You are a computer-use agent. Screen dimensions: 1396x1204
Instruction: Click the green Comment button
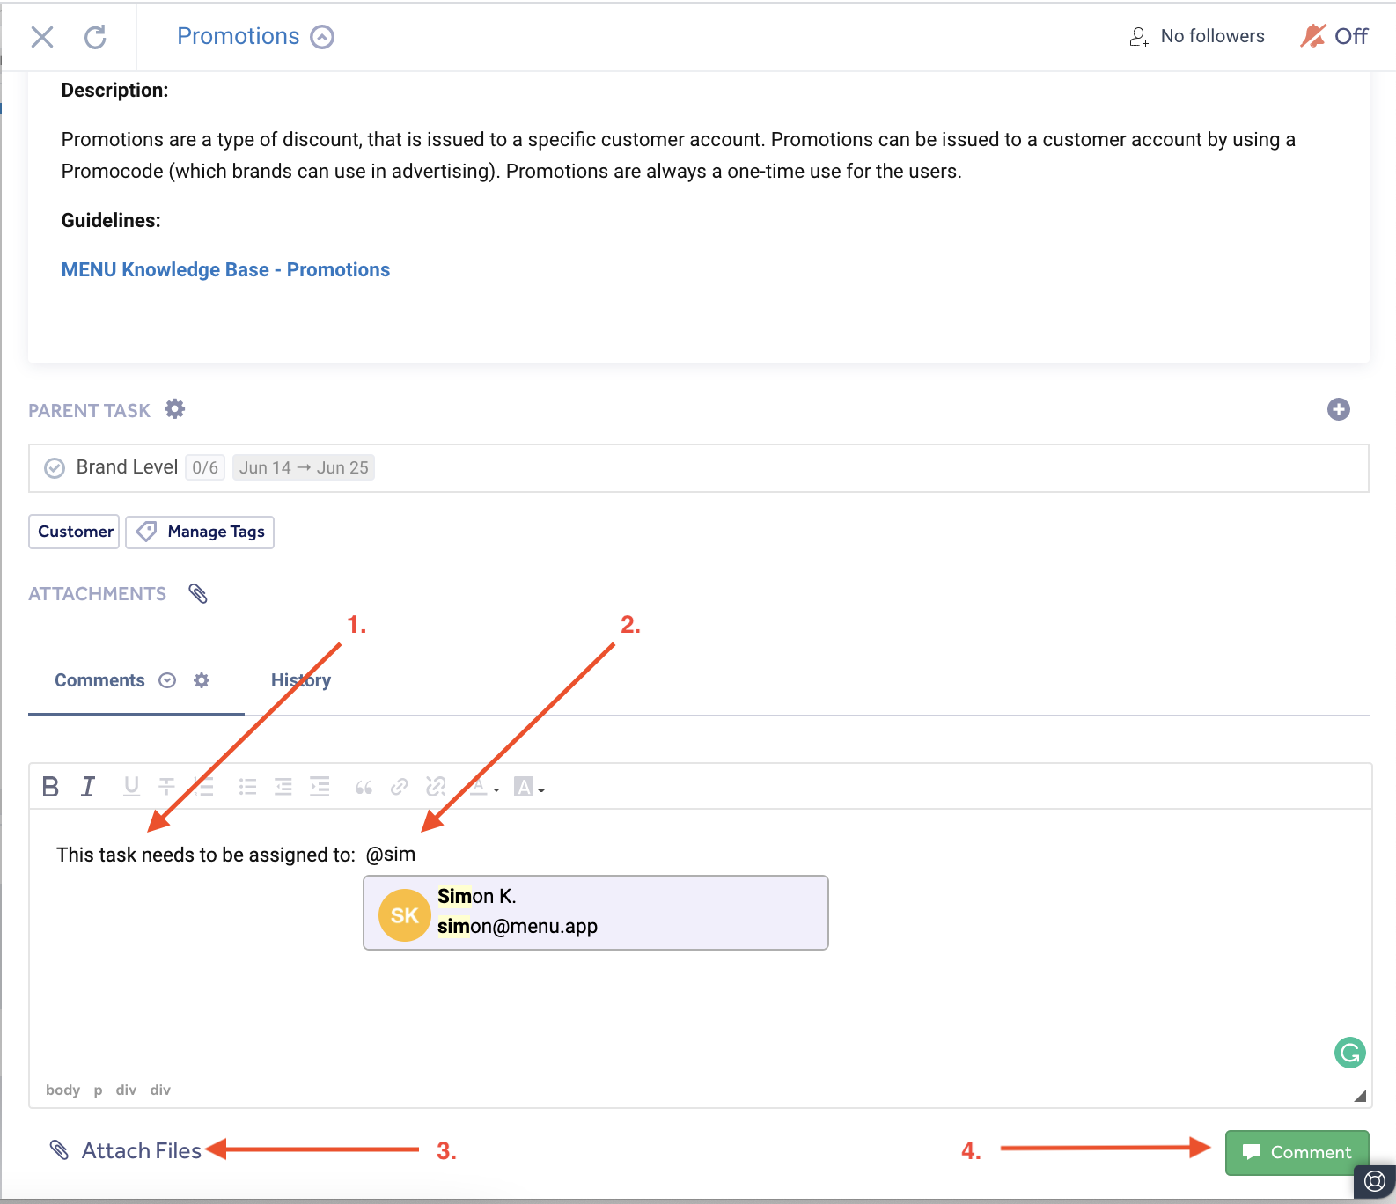point(1297,1152)
